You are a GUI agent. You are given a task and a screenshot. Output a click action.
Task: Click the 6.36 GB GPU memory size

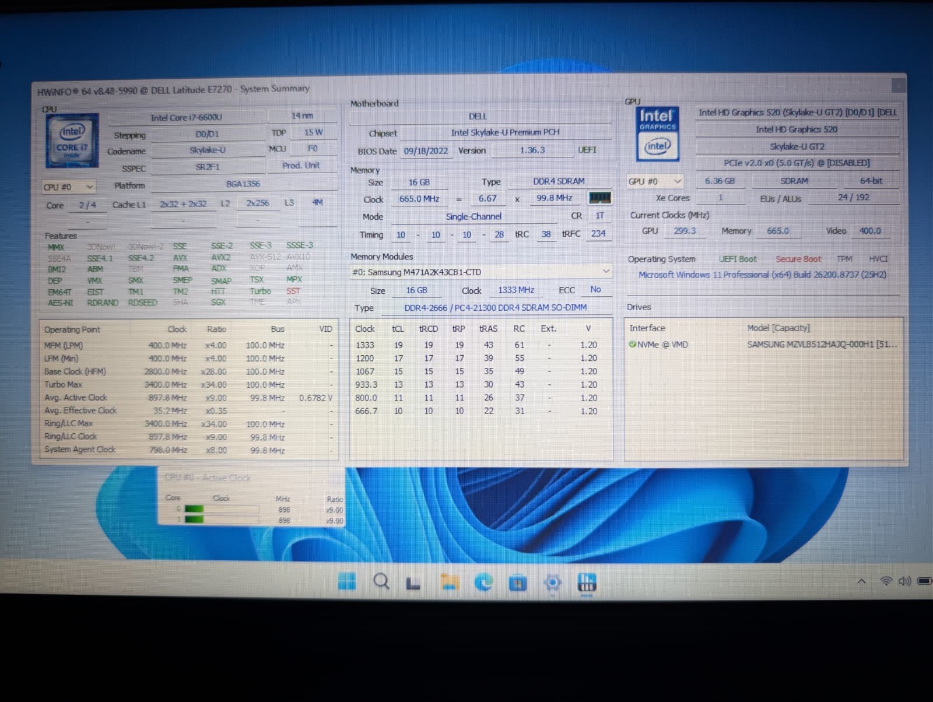(x=720, y=181)
